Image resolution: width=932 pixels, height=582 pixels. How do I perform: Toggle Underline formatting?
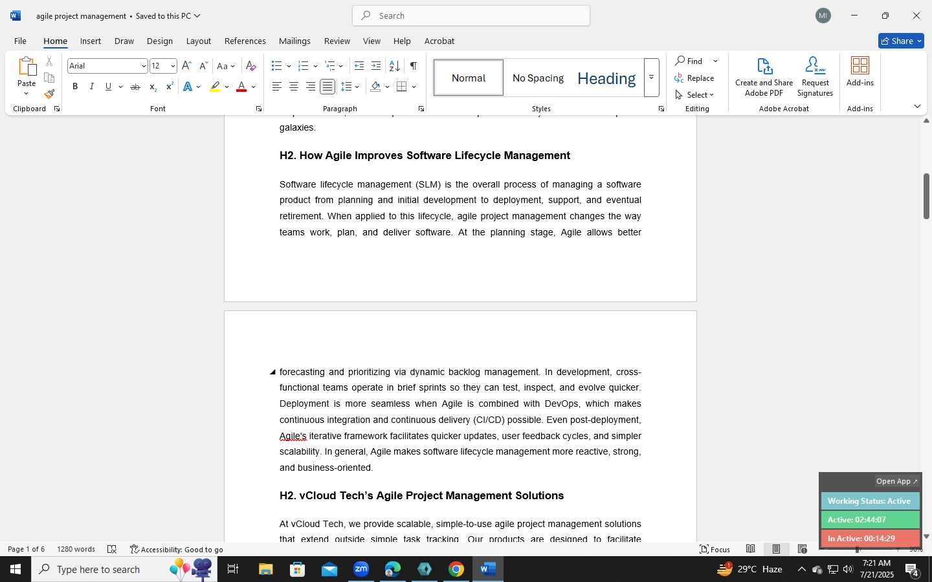(x=108, y=87)
